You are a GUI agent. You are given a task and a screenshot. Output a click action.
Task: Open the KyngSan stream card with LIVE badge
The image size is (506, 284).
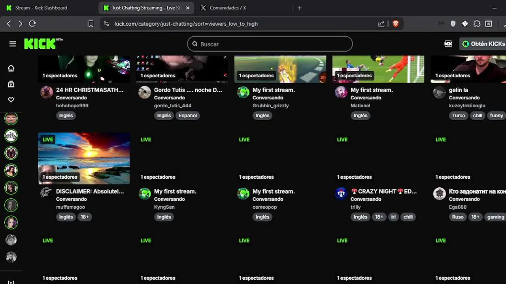click(182, 158)
